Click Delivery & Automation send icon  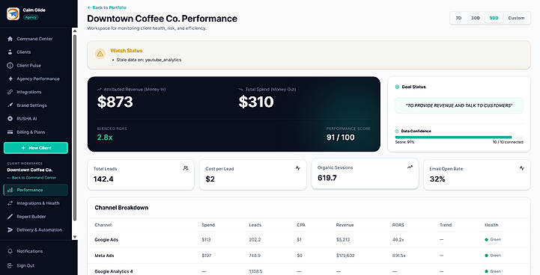[10, 230]
